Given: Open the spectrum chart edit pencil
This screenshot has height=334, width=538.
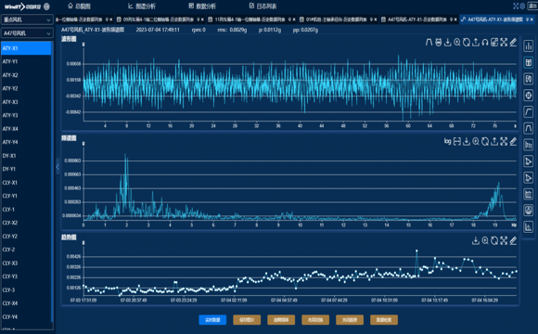Looking at the screenshot, I should pyautogui.click(x=513, y=141).
